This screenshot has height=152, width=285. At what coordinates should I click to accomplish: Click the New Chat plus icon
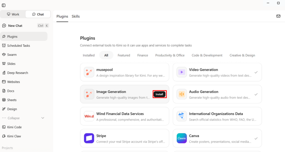pos(4,26)
